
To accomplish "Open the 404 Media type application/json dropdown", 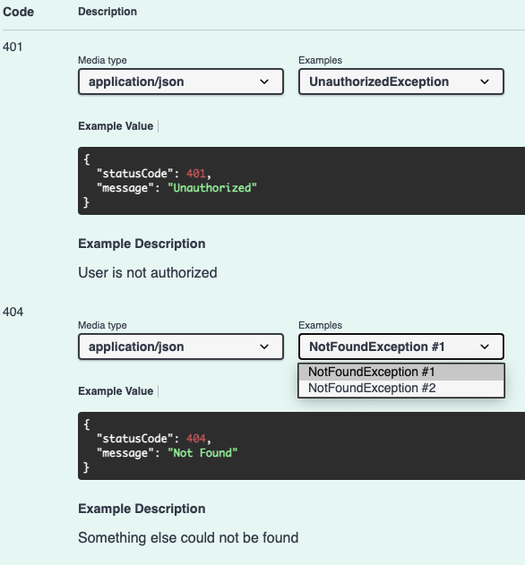I will tap(181, 347).
